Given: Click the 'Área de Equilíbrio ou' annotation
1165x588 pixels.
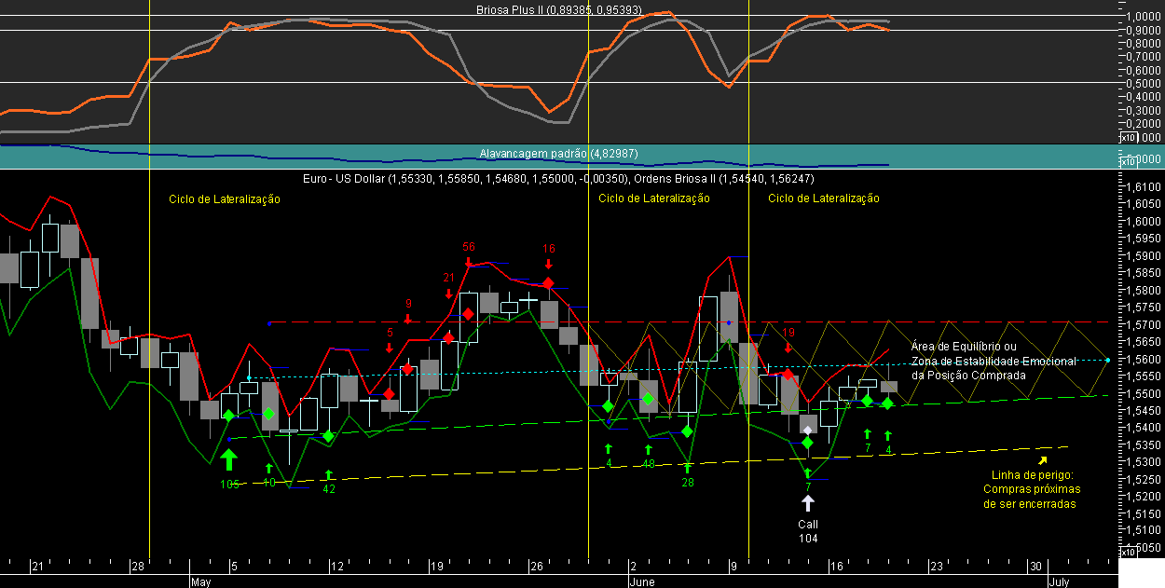Looking at the screenshot, I should 964,346.
